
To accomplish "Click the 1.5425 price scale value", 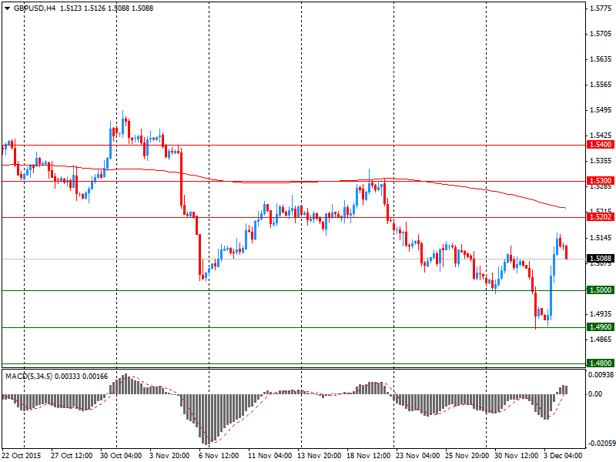I will click(x=601, y=136).
